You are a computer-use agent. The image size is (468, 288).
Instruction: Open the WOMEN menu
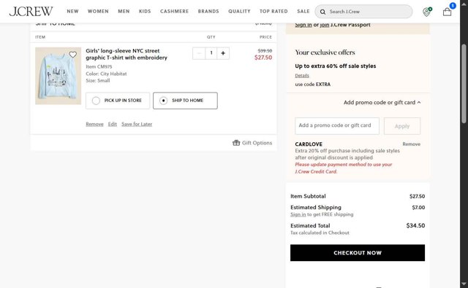click(98, 12)
